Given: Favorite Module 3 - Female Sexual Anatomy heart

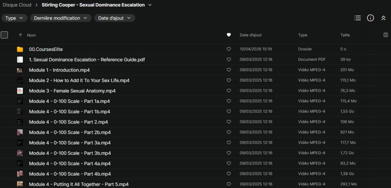Looking at the screenshot, I should [x=229, y=91].
